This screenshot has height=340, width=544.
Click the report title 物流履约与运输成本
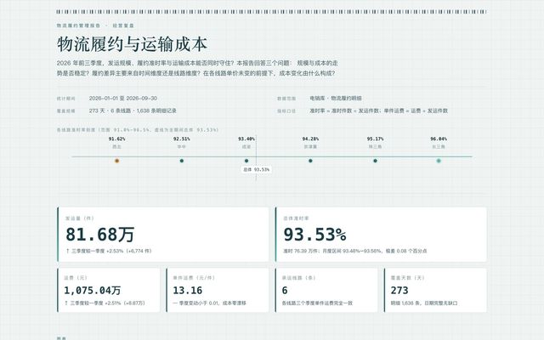coord(133,44)
